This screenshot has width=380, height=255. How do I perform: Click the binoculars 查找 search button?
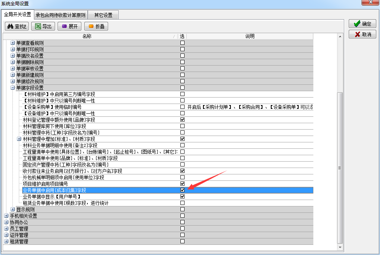click(x=17, y=26)
